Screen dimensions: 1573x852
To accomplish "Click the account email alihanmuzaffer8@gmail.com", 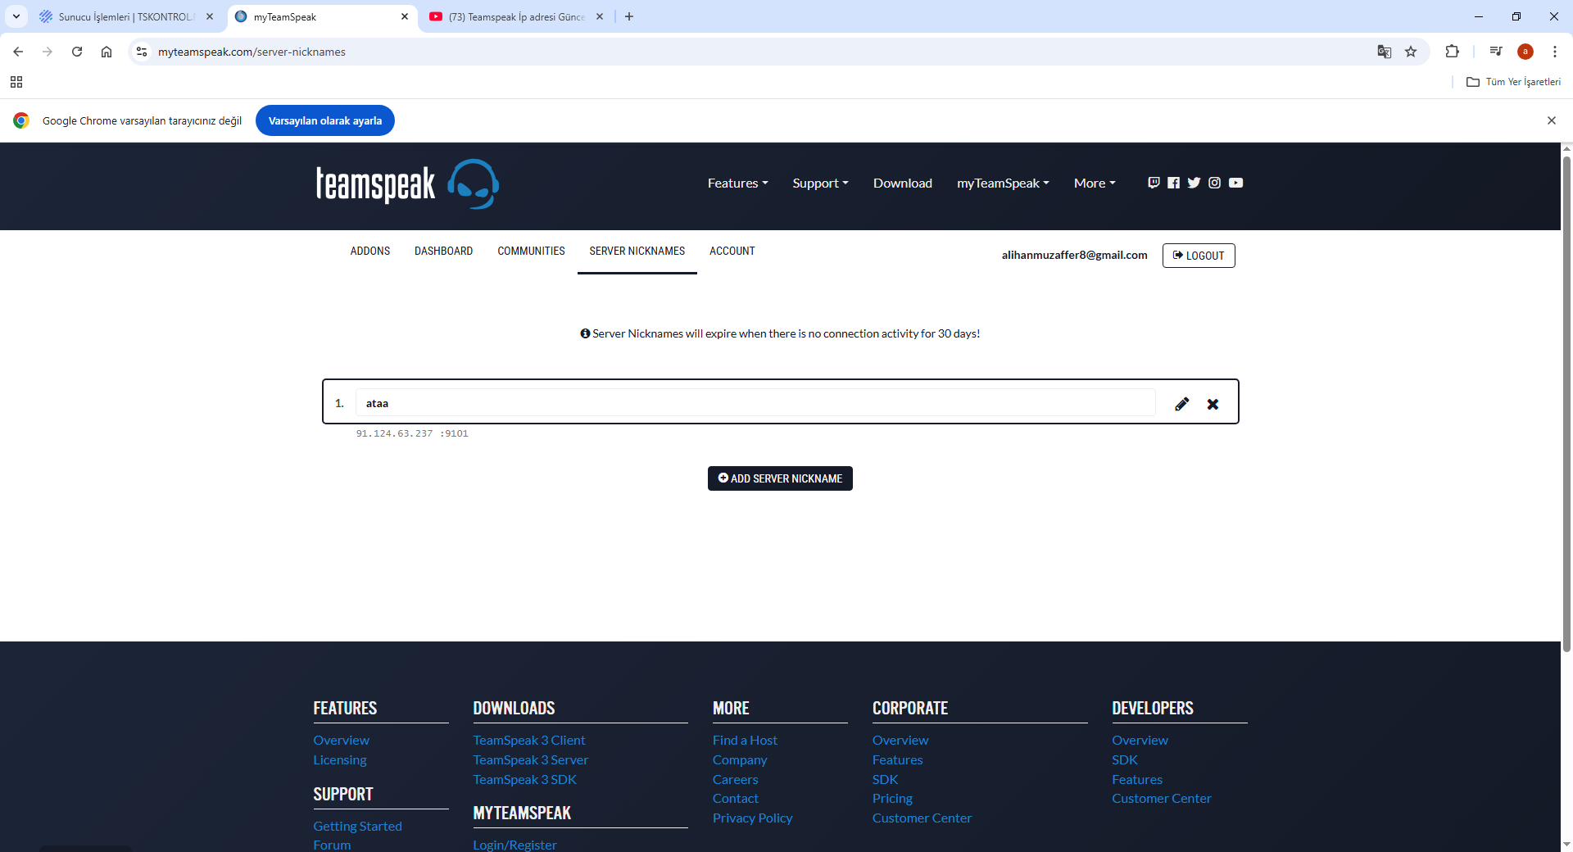I will 1075,256.
